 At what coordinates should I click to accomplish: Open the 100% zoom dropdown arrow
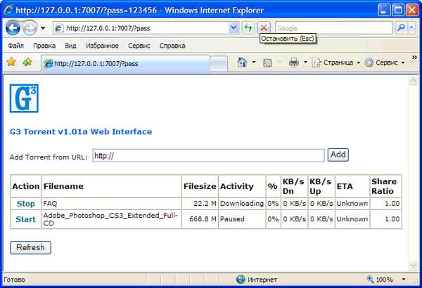pyautogui.click(x=404, y=280)
